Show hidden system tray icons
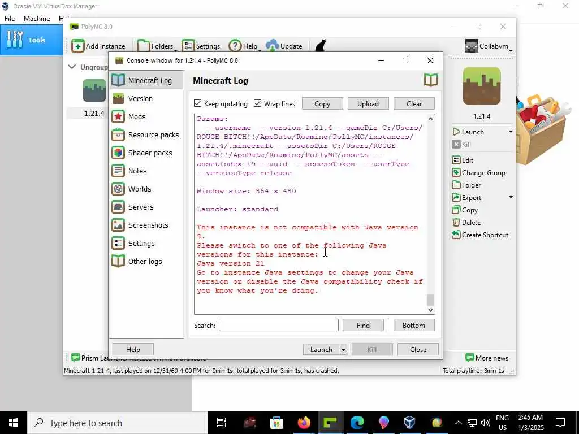This screenshot has height=434, width=579. (x=458, y=423)
